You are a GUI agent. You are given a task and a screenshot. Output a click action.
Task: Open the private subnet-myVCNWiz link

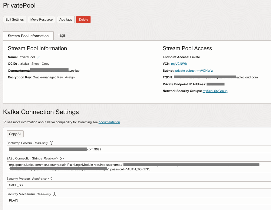194,71
